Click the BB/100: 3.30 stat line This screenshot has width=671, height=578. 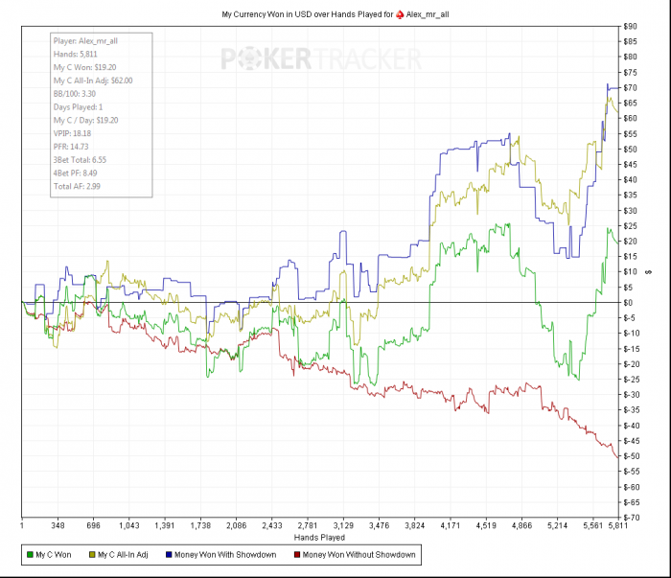pos(75,94)
